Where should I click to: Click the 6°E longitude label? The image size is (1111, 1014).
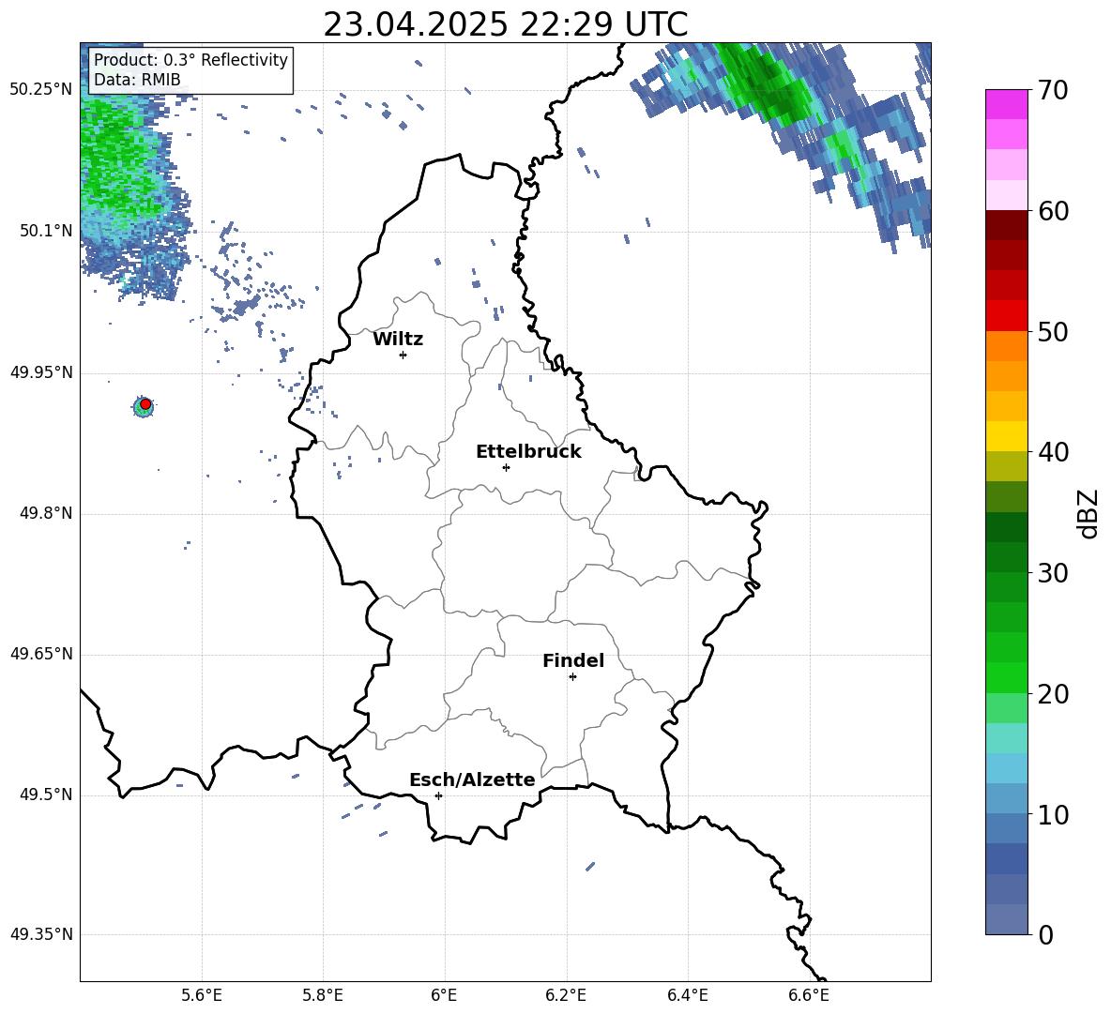point(444,995)
